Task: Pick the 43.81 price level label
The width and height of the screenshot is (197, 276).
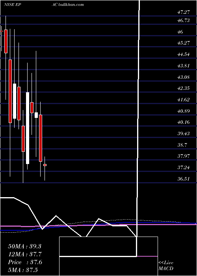Action: (x=184, y=66)
